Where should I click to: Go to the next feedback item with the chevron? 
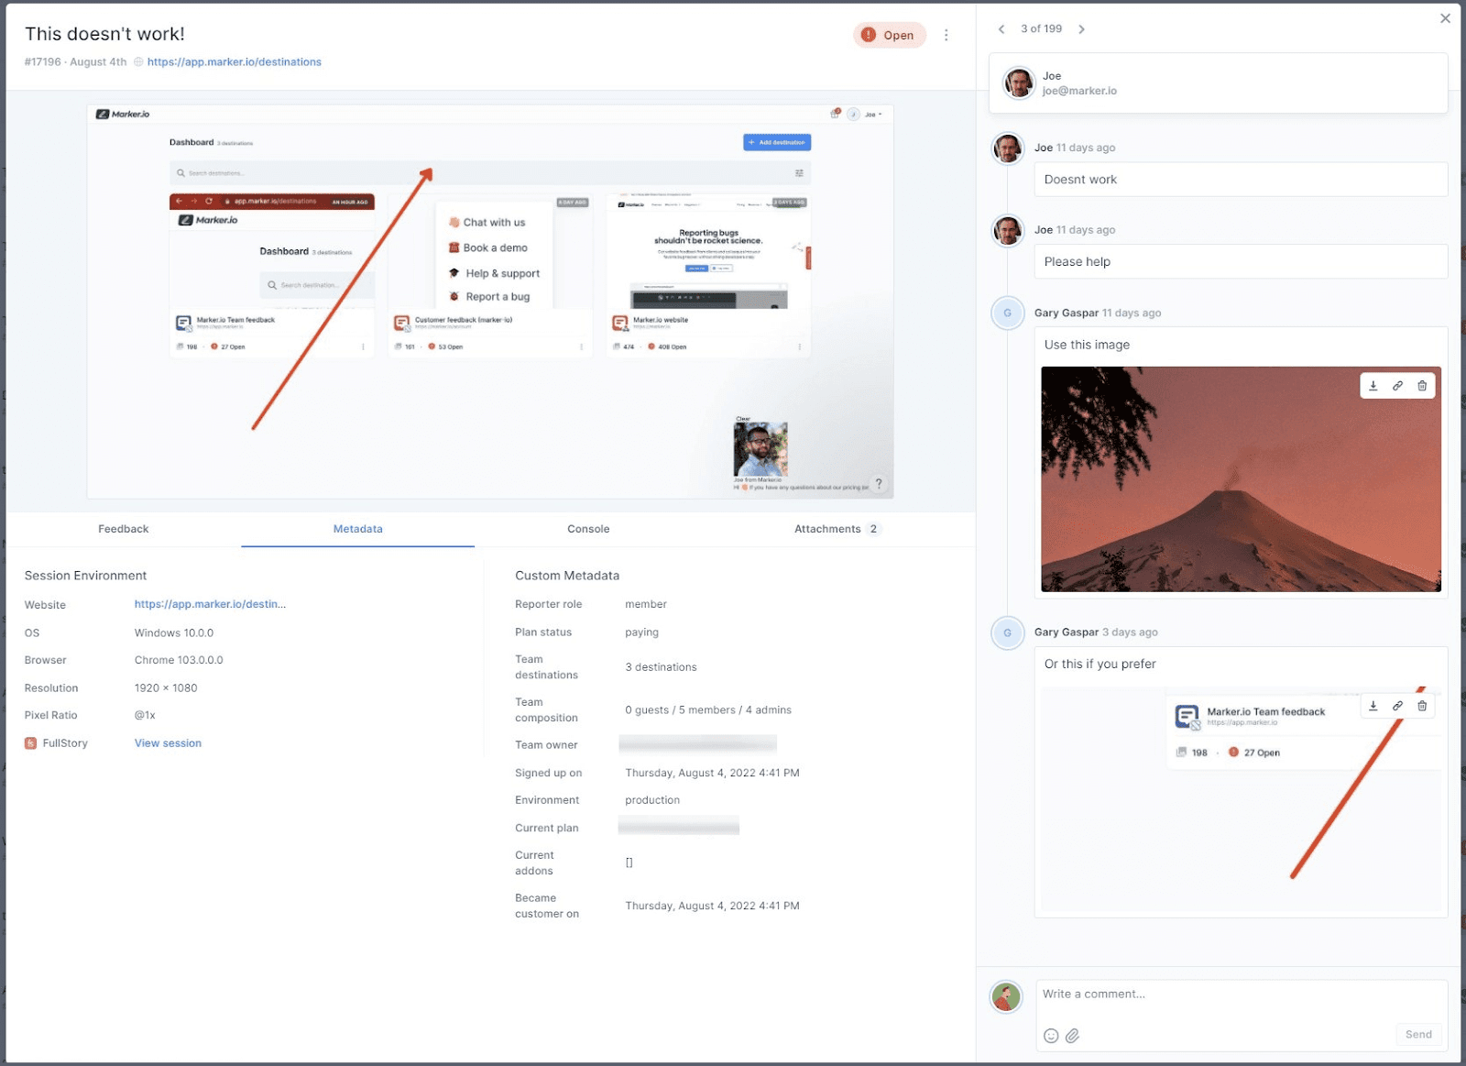tap(1082, 28)
